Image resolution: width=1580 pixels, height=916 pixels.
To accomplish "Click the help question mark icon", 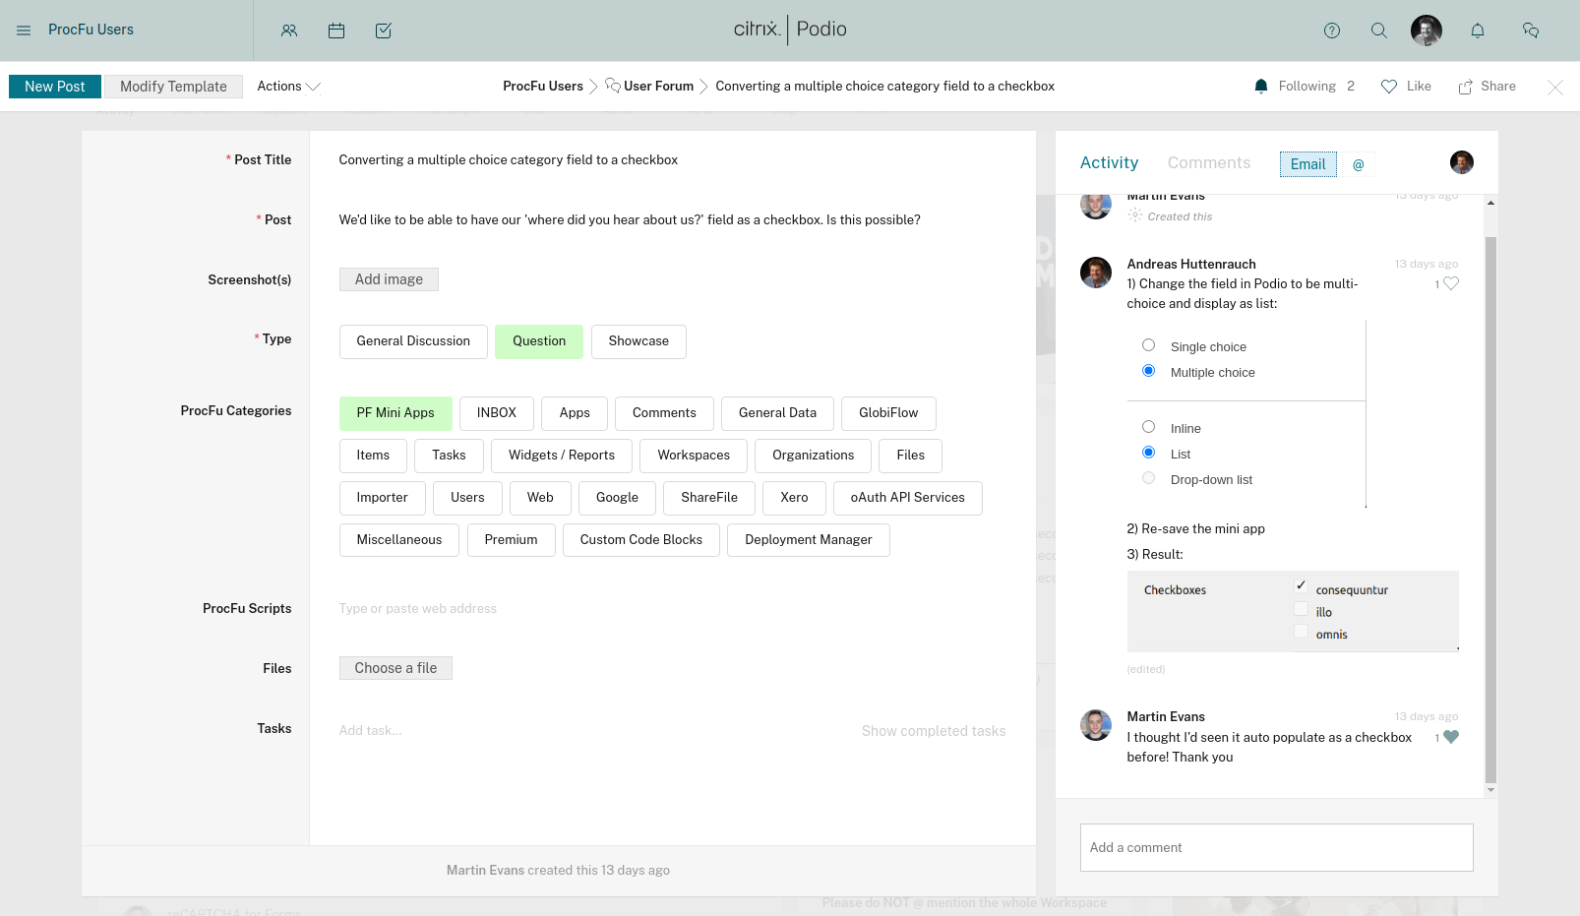I will tap(1332, 31).
